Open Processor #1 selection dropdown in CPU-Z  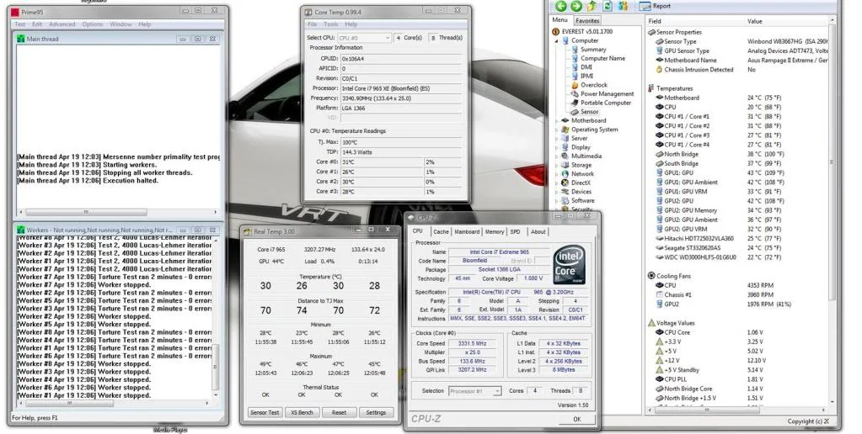[x=475, y=391]
